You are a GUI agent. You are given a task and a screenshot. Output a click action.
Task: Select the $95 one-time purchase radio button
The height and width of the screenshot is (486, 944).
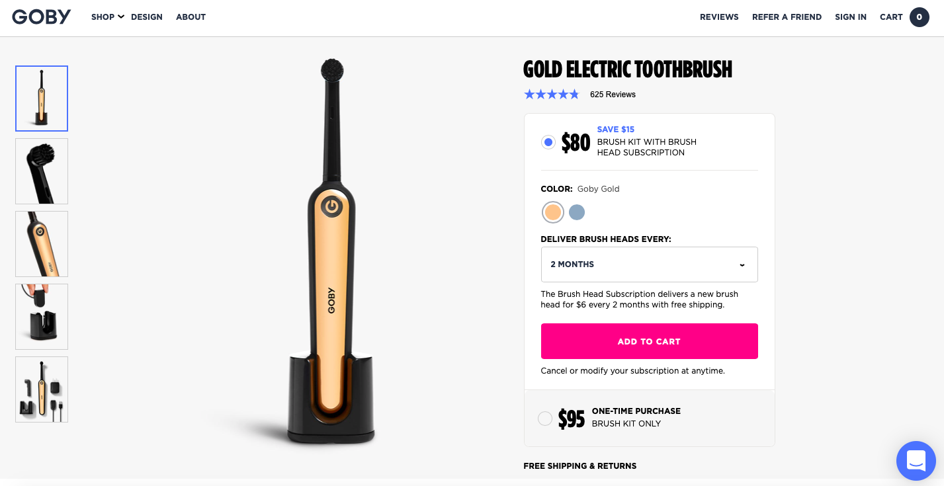(x=545, y=419)
